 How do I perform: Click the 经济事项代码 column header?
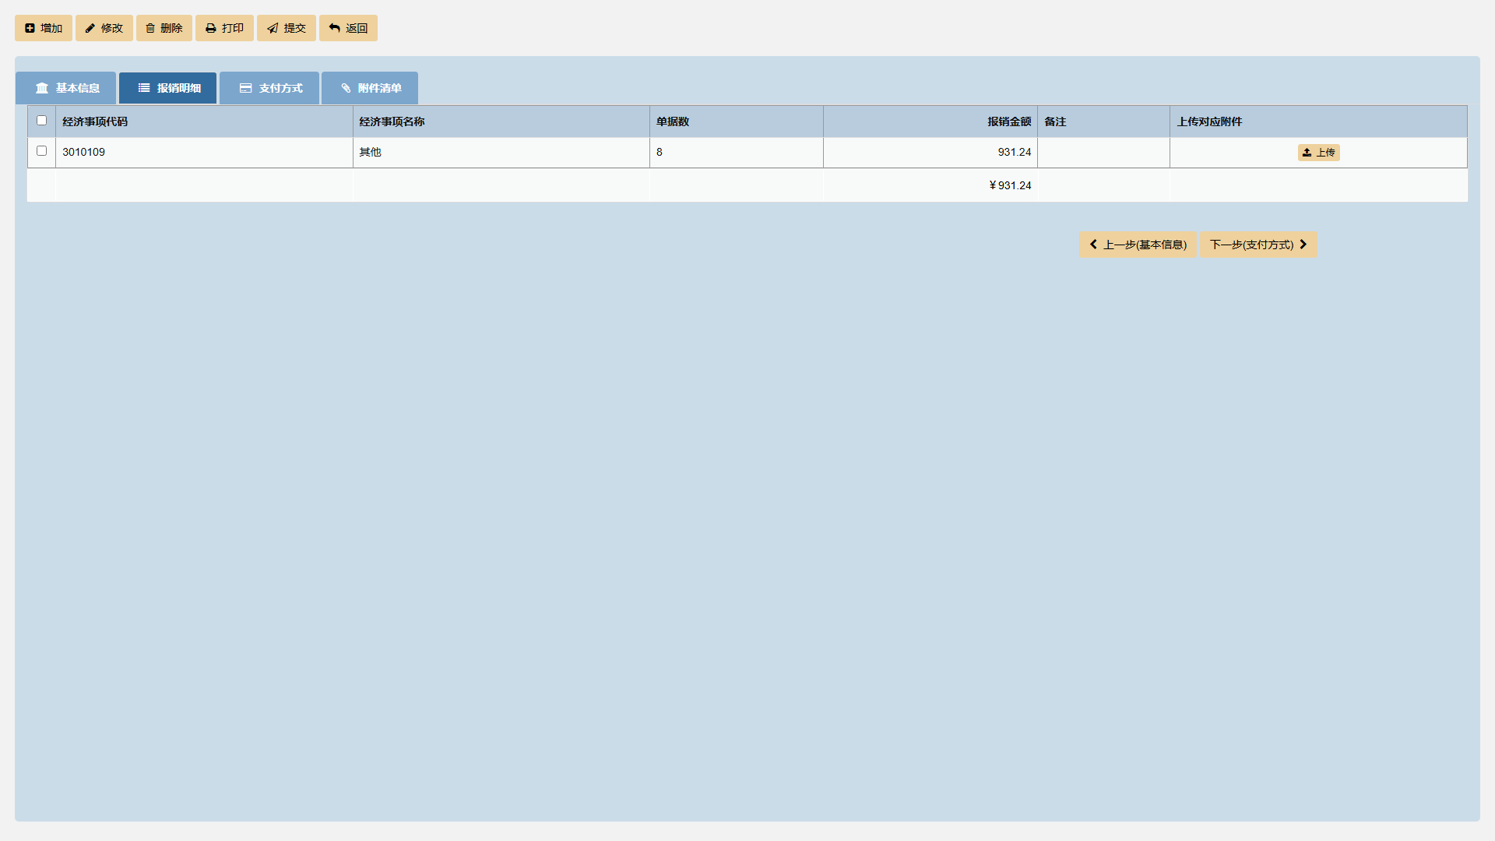point(204,121)
